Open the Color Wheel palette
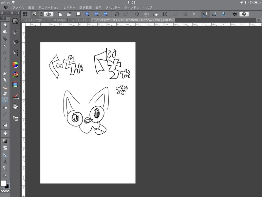 (x=15, y=65)
